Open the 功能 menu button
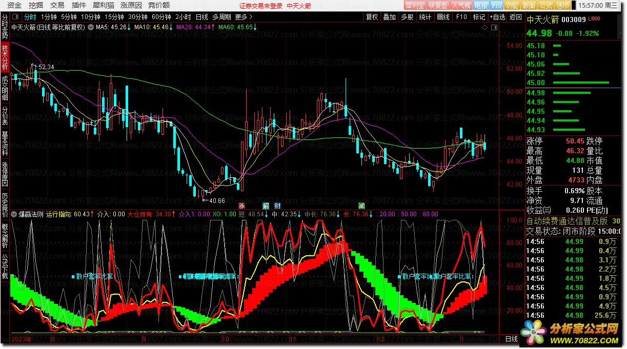627x349 pixels. coord(511,5)
